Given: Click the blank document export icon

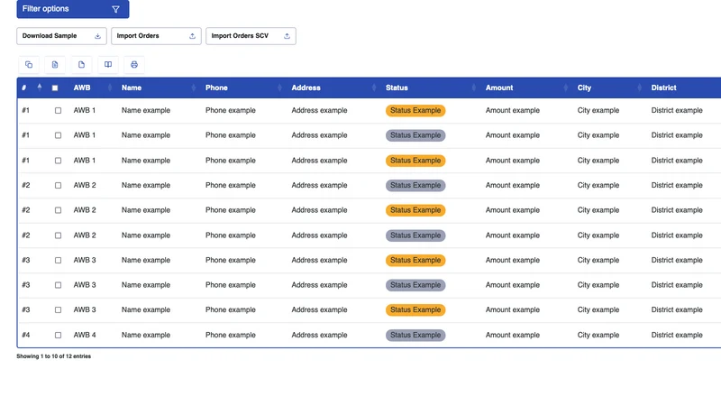Looking at the screenshot, I should [81, 64].
